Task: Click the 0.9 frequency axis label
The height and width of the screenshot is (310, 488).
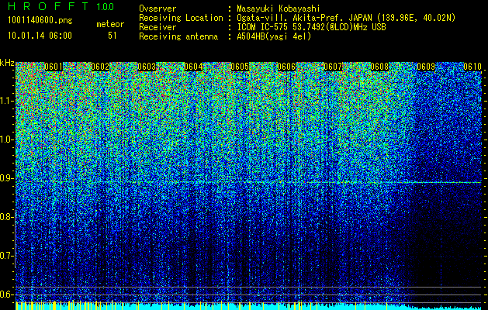Action: click(x=6, y=178)
